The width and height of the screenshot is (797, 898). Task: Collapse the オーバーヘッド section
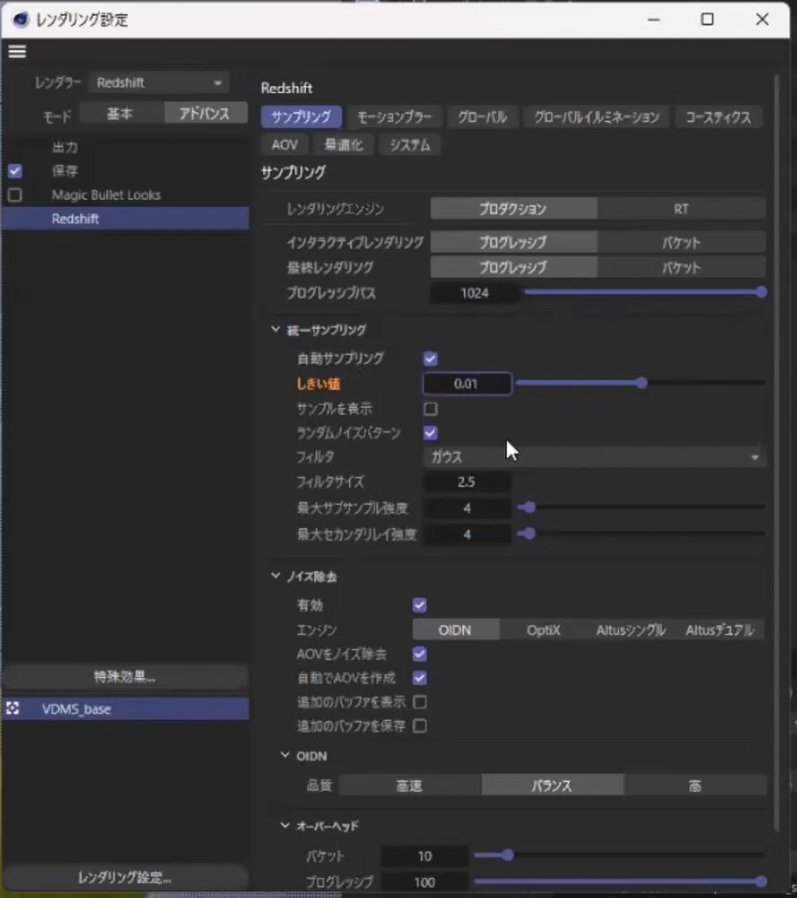(285, 826)
